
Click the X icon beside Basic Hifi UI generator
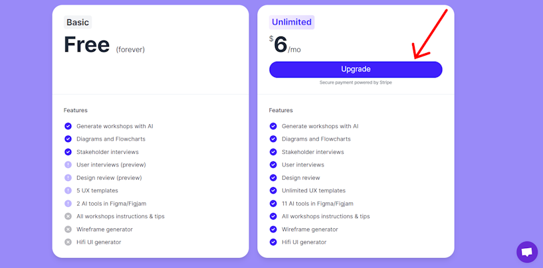tap(68, 242)
